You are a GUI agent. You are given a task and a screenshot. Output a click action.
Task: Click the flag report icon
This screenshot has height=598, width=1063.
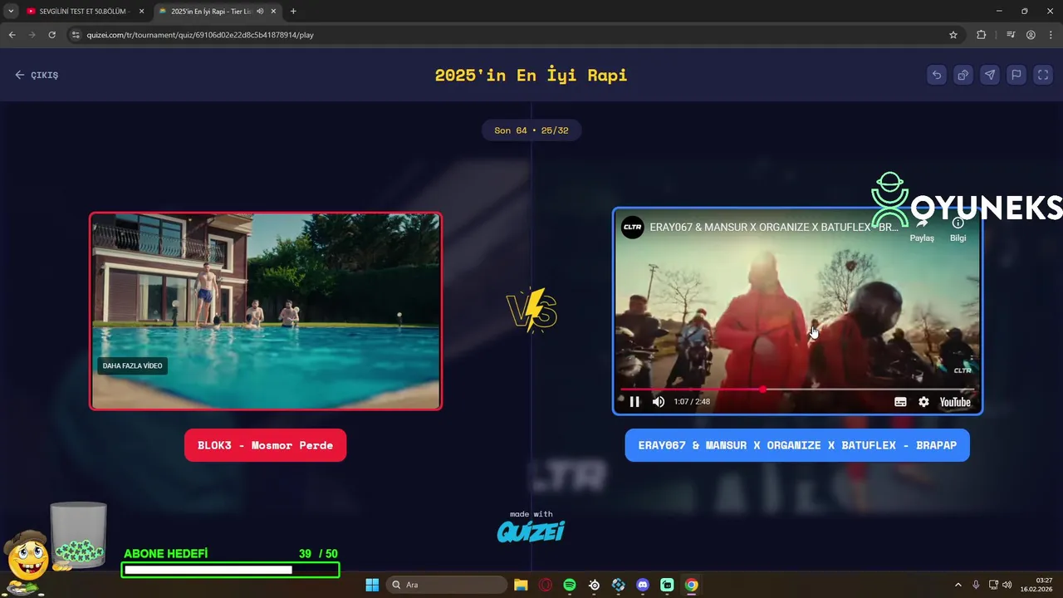1016,75
